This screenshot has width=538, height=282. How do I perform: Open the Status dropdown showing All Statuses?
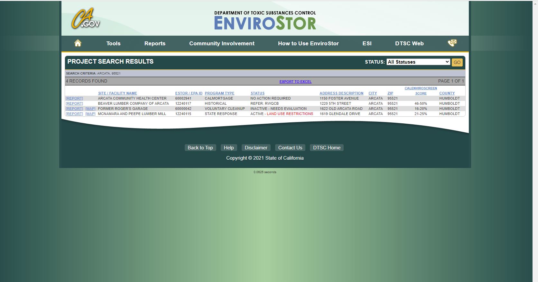point(418,62)
